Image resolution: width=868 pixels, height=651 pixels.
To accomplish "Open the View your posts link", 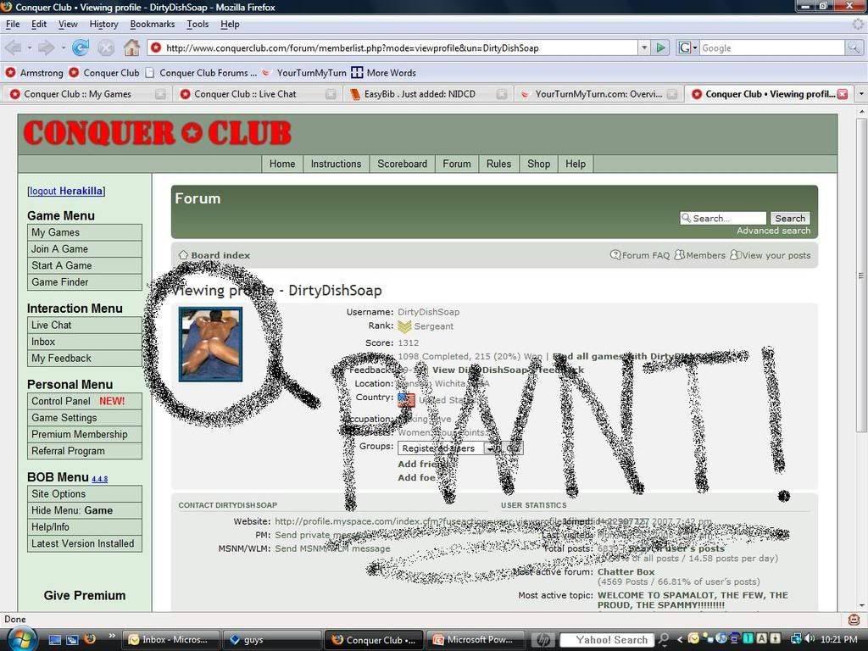I will (770, 255).
